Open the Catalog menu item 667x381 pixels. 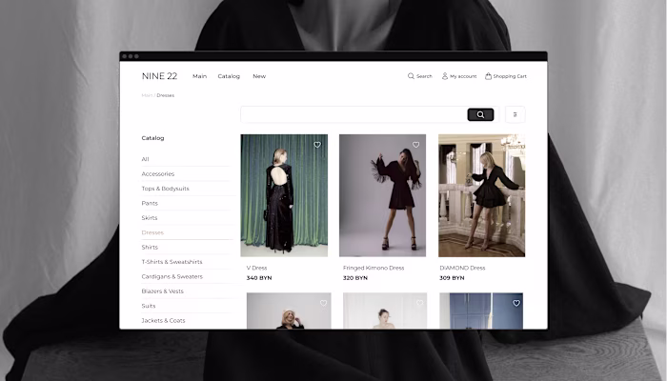point(229,76)
